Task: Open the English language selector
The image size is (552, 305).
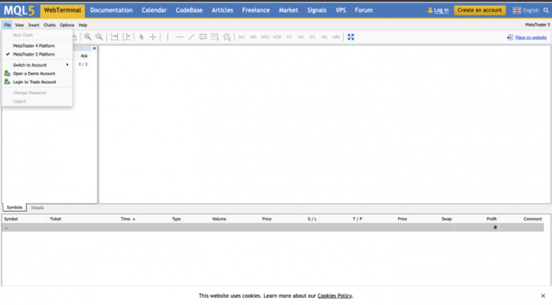Action: pyautogui.click(x=526, y=10)
